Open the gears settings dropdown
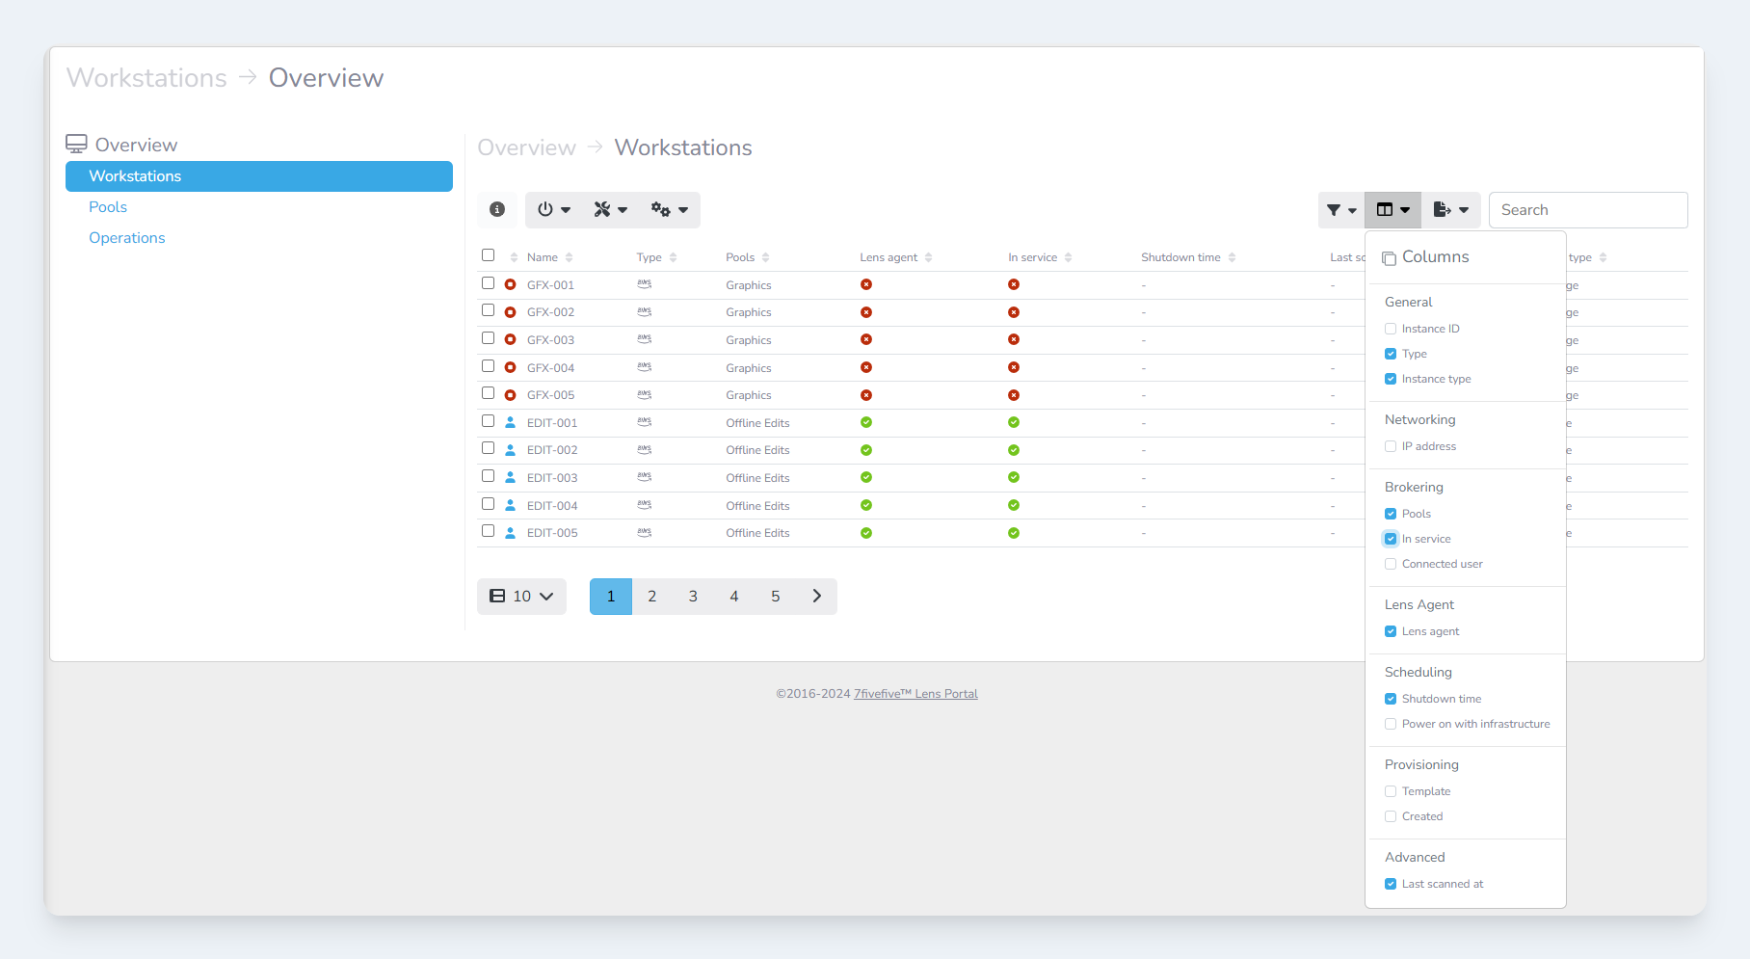1750x959 pixels. (669, 209)
